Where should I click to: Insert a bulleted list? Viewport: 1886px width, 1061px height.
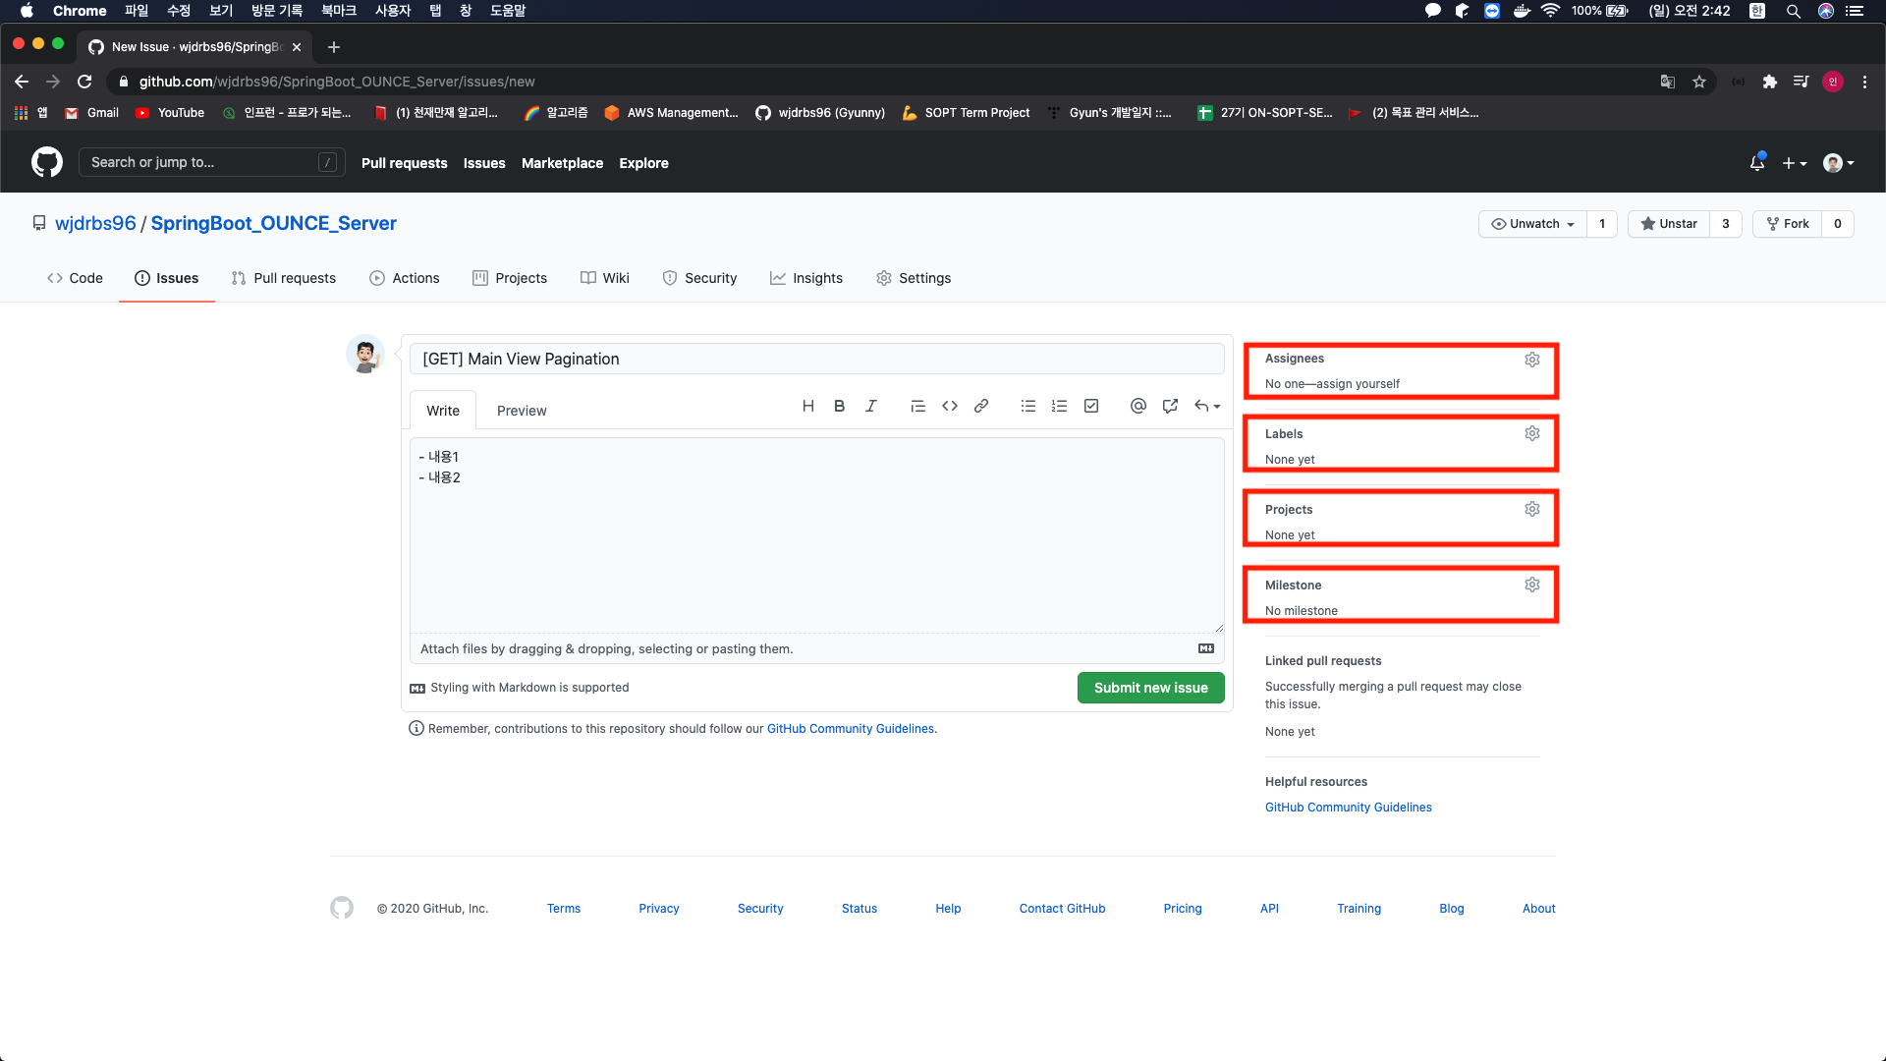point(1027,406)
